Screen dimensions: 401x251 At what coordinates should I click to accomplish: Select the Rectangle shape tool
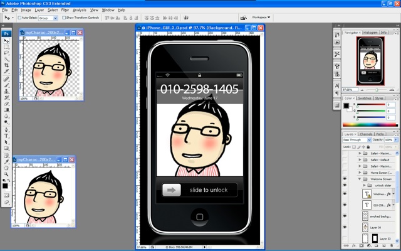click(6, 148)
